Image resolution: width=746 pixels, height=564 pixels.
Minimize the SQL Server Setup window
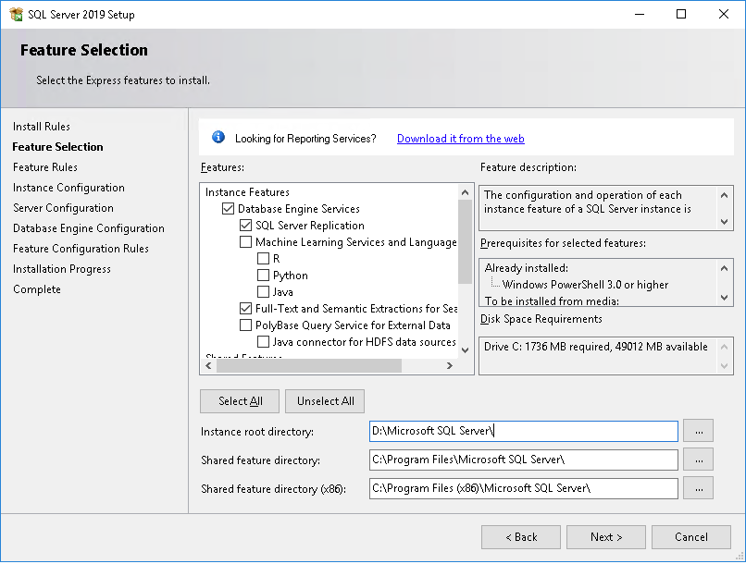tap(640, 14)
